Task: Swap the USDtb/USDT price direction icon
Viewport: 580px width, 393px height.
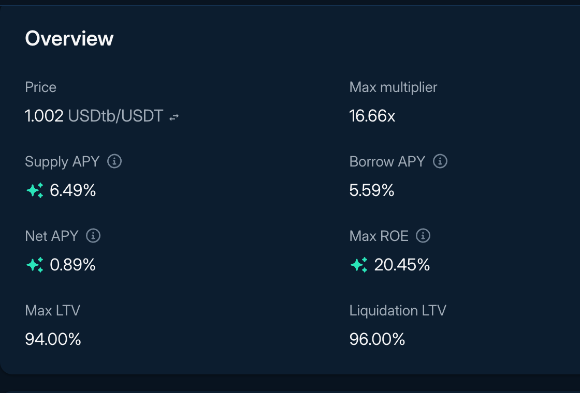Action: pyautogui.click(x=174, y=117)
